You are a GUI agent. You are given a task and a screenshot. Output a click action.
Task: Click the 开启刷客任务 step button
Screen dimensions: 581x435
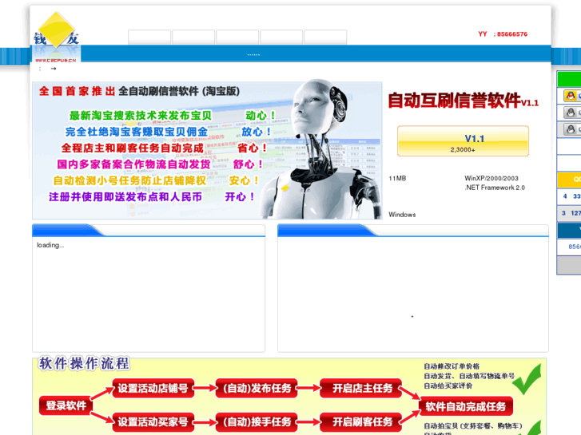point(361,421)
